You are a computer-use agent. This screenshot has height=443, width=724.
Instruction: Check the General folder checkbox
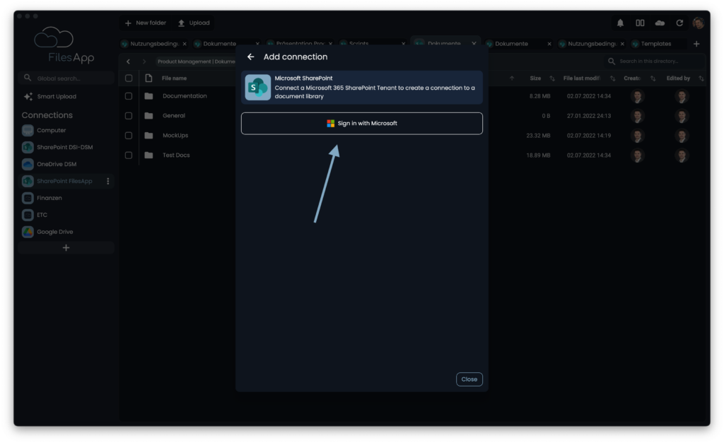point(129,116)
